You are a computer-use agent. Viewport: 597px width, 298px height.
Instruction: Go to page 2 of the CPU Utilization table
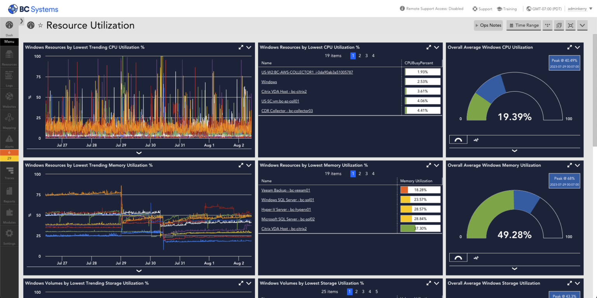click(360, 56)
